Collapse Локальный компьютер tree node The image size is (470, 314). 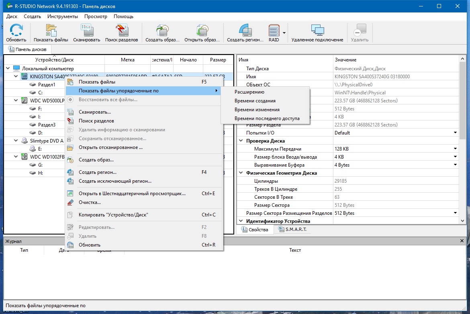[x=8, y=68]
